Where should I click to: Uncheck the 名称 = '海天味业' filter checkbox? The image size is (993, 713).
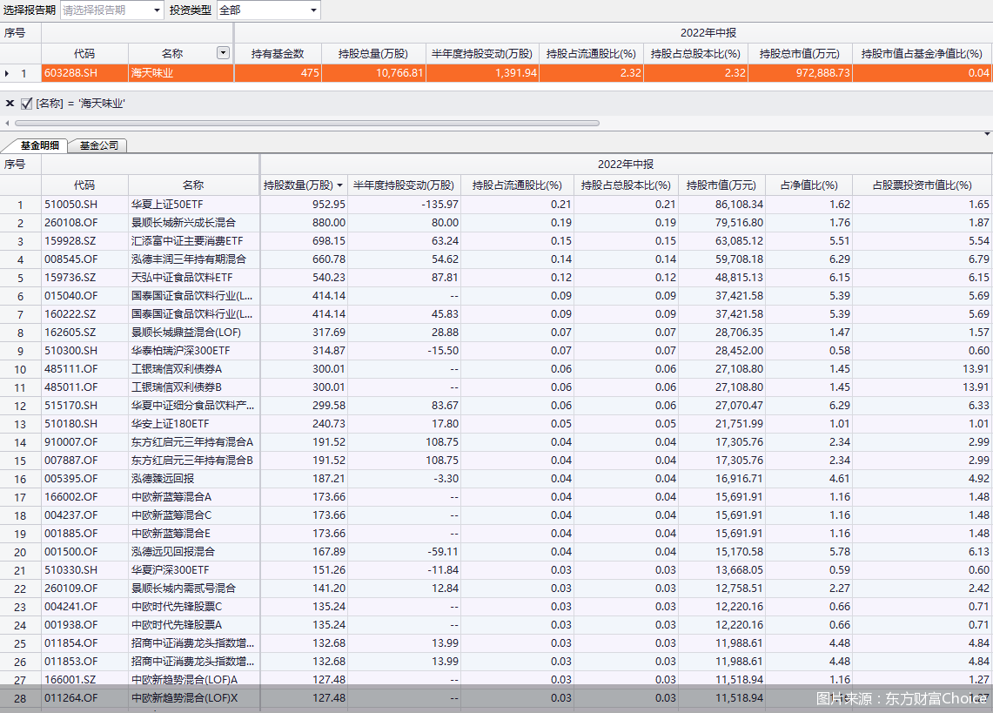point(26,104)
